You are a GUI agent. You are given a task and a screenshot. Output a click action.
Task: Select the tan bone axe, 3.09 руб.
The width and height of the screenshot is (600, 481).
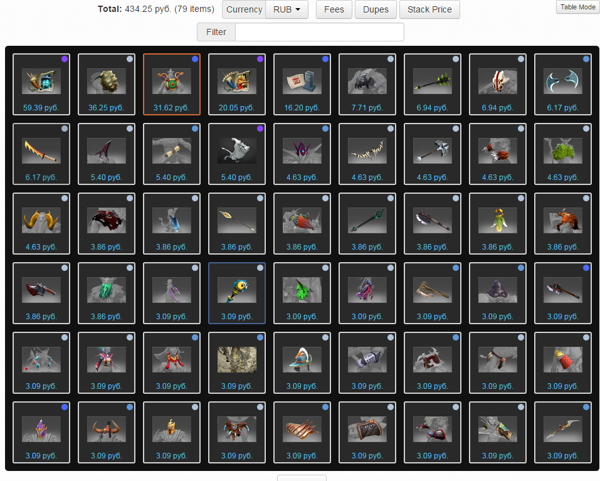(x=433, y=293)
